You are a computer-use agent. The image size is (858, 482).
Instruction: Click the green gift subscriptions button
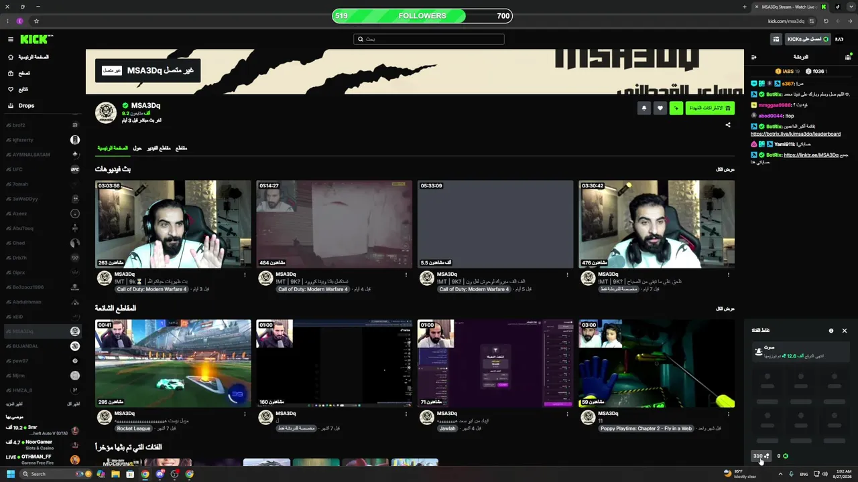click(x=710, y=108)
